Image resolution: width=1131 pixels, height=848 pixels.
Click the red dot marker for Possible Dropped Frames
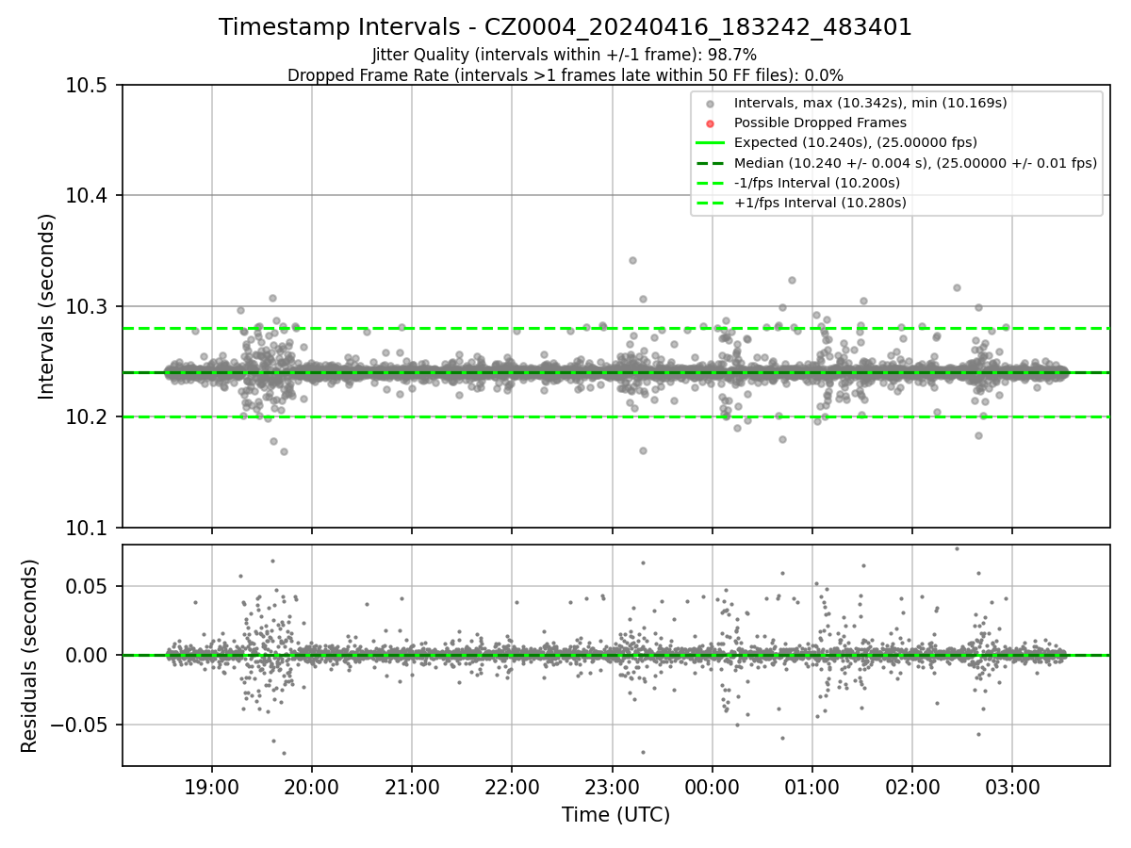[711, 122]
